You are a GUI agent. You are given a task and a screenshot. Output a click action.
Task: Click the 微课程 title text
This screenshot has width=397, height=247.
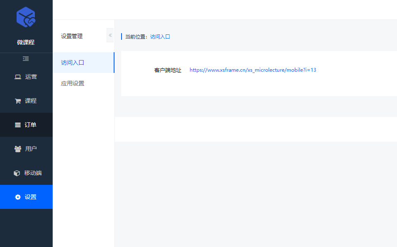tap(26, 42)
